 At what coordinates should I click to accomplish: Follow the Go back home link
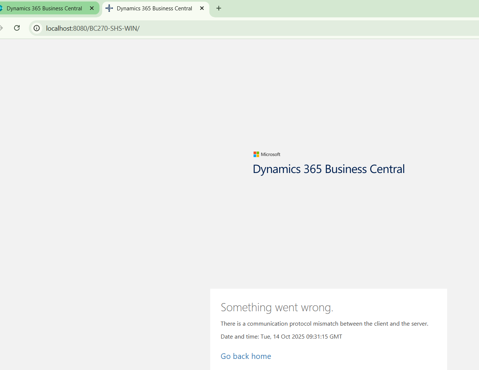246,356
